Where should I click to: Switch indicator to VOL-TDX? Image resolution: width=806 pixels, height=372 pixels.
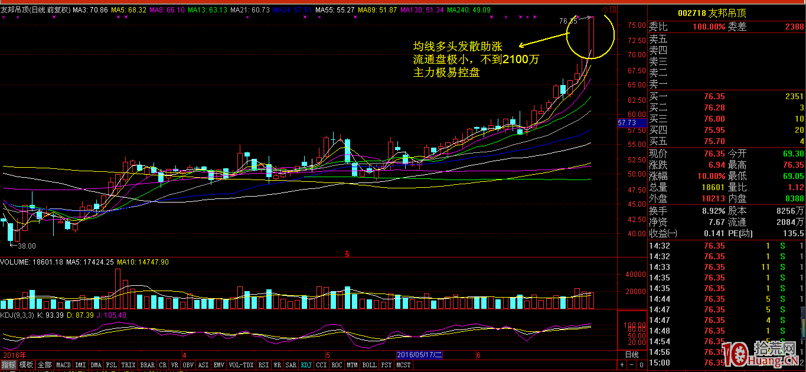click(x=241, y=365)
